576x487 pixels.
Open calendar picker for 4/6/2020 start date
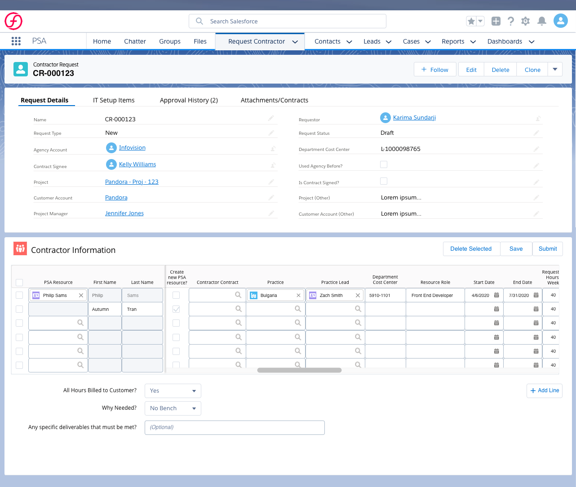click(x=496, y=295)
